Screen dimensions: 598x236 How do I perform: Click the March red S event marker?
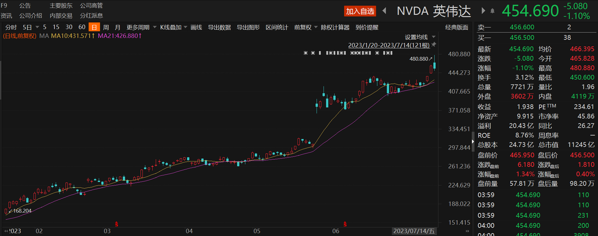point(117,224)
